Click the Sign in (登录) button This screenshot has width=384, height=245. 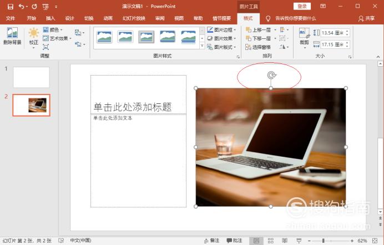[302, 6]
